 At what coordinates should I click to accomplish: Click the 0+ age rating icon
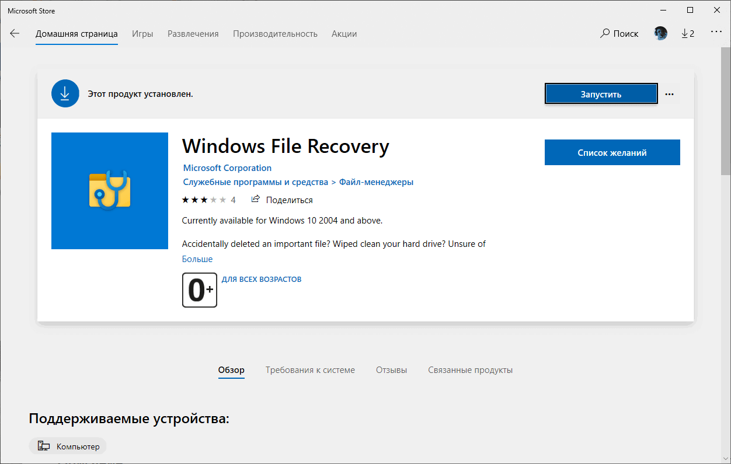199,289
